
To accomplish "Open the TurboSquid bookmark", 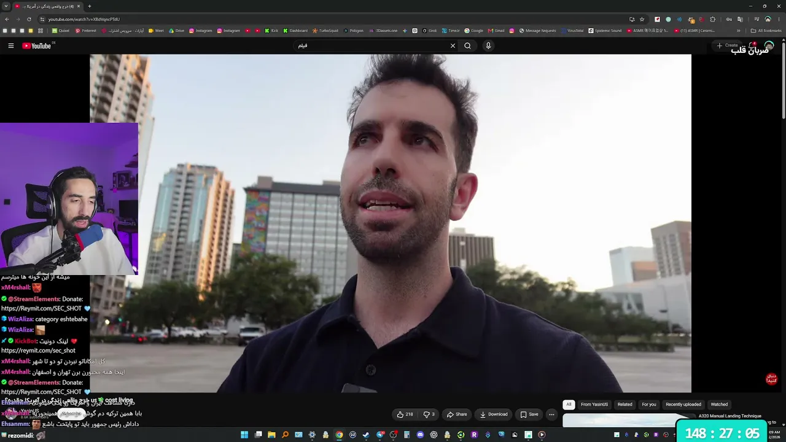I will point(325,31).
